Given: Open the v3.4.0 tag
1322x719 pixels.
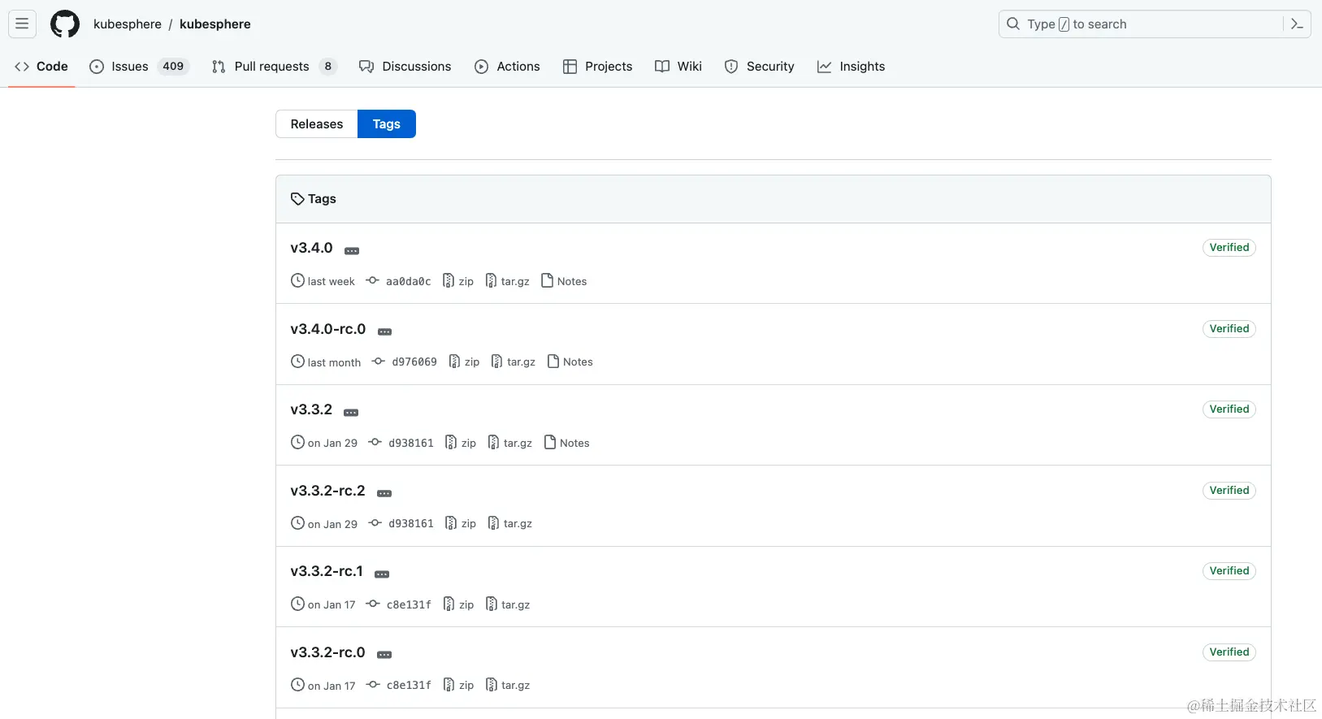Looking at the screenshot, I should (311, 248).
